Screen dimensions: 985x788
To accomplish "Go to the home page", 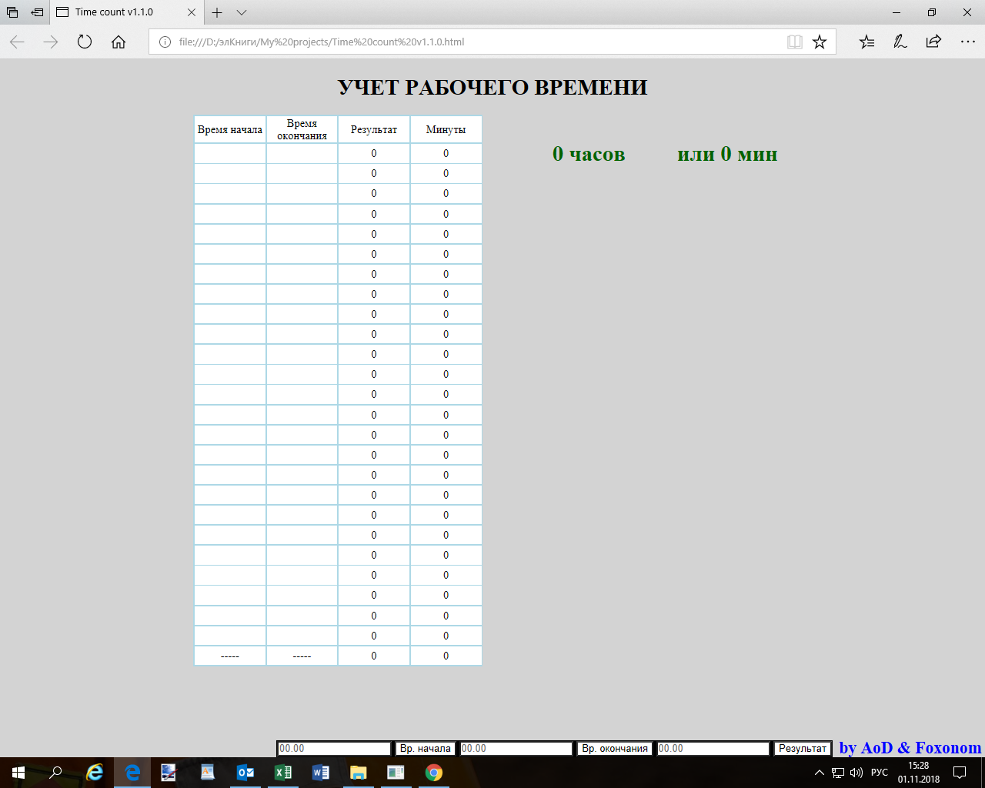I will (119, 42).
